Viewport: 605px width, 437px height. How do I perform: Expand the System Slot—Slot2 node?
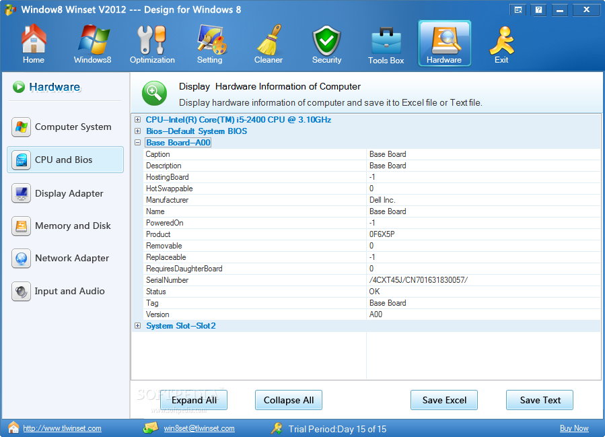(137, 326)
